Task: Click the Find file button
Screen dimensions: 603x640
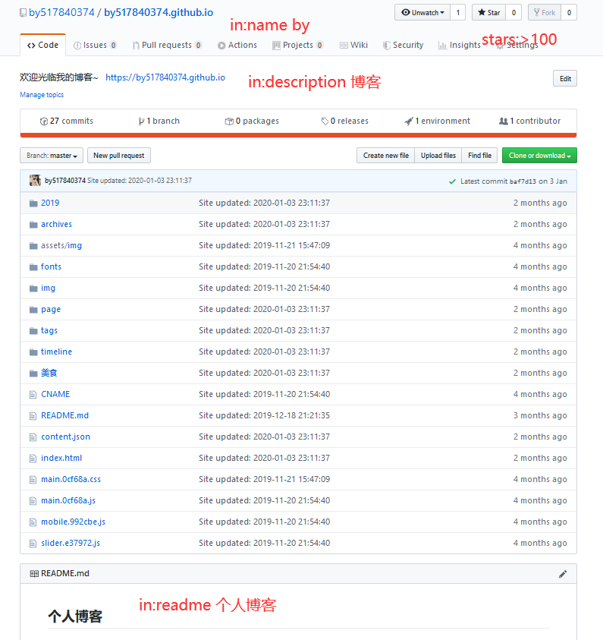Action: coord(479,156)
